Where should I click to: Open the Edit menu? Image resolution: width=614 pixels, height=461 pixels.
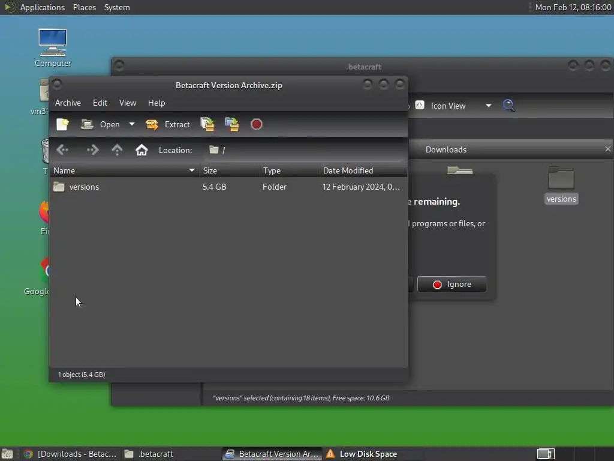click(x=100, y=103)
